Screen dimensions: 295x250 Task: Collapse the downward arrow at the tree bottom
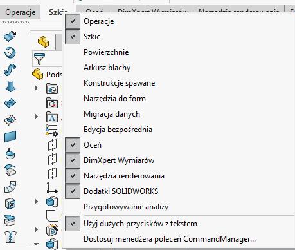click(x=37, y=244)
